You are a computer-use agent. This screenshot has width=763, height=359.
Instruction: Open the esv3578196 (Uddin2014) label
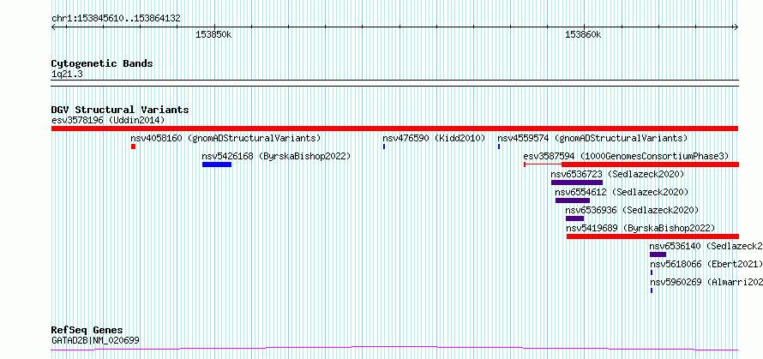108,120
